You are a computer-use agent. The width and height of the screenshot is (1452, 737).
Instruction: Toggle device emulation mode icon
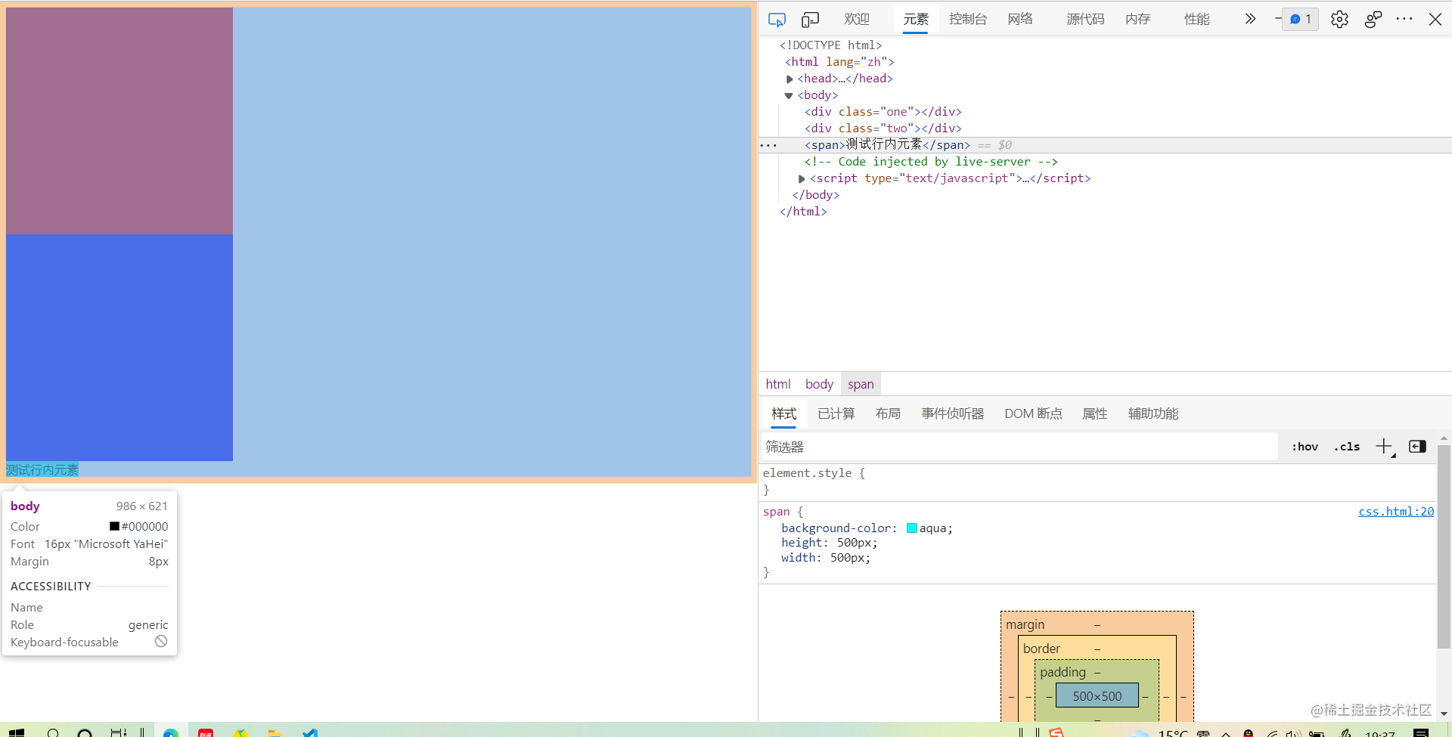pyautogui.click(x=810, y=20)
